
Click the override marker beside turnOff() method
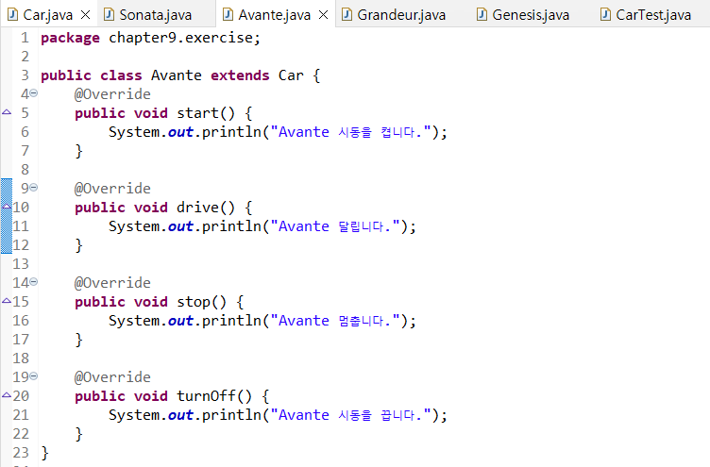coord(7,396)
